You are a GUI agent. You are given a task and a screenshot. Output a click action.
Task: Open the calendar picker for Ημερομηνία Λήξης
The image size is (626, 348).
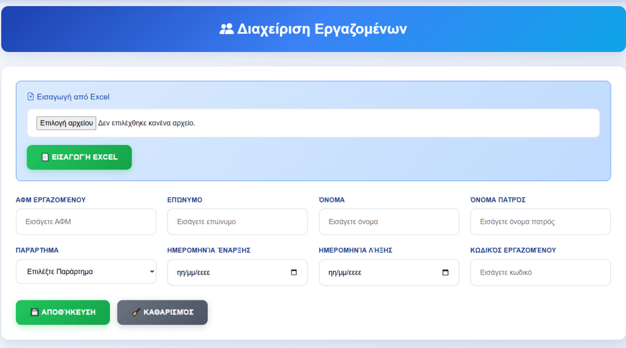pyautogui.click(x=446, y=272)
